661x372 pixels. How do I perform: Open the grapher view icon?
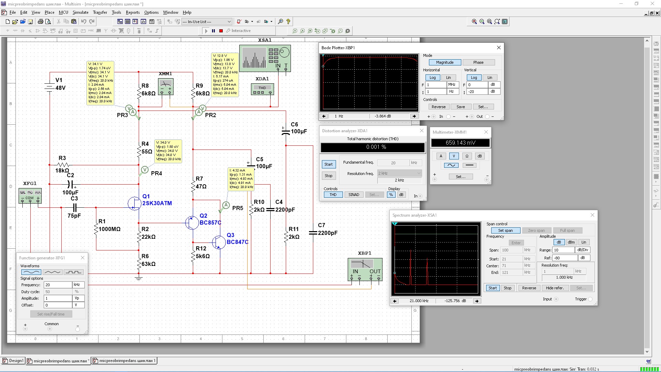[143, 21]
